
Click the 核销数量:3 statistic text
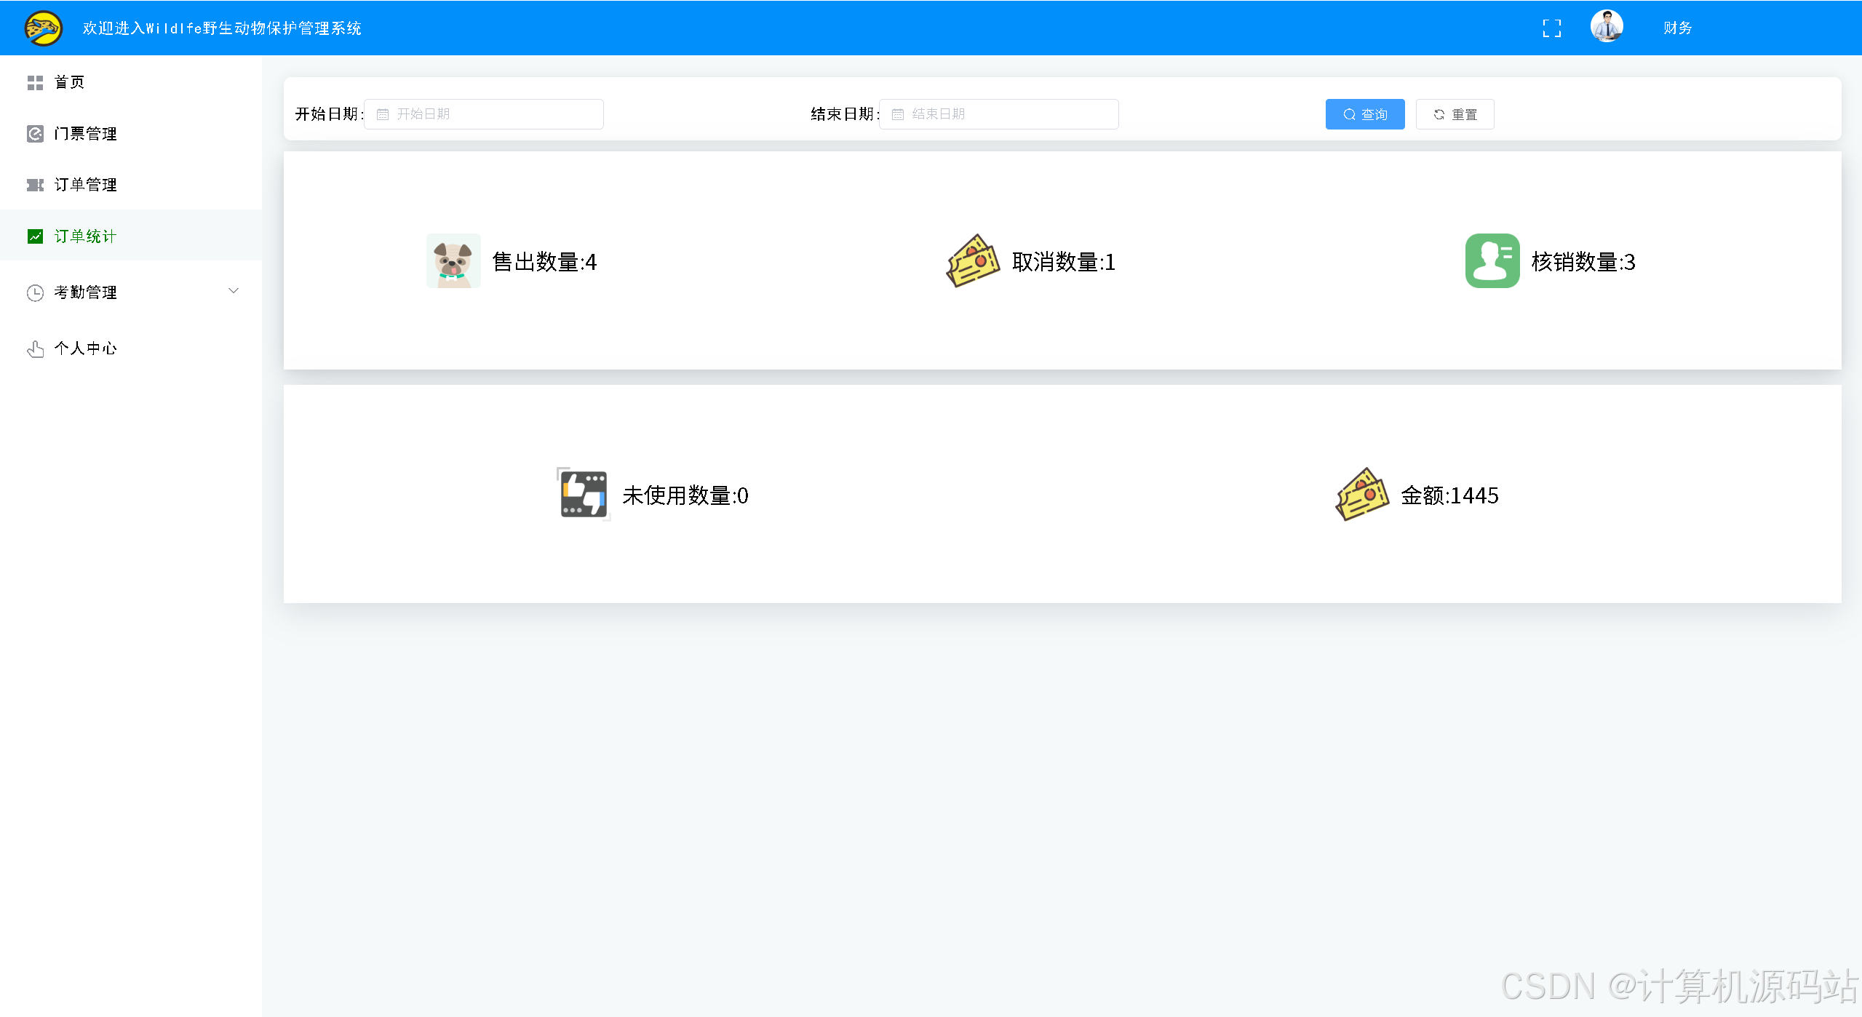1583,262
